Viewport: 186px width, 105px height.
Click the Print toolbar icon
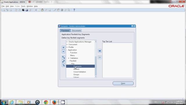[x=27, y=10]
